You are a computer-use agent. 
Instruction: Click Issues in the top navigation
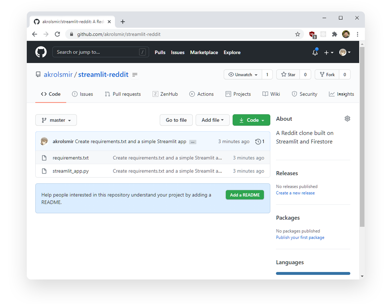coord(178,52)
